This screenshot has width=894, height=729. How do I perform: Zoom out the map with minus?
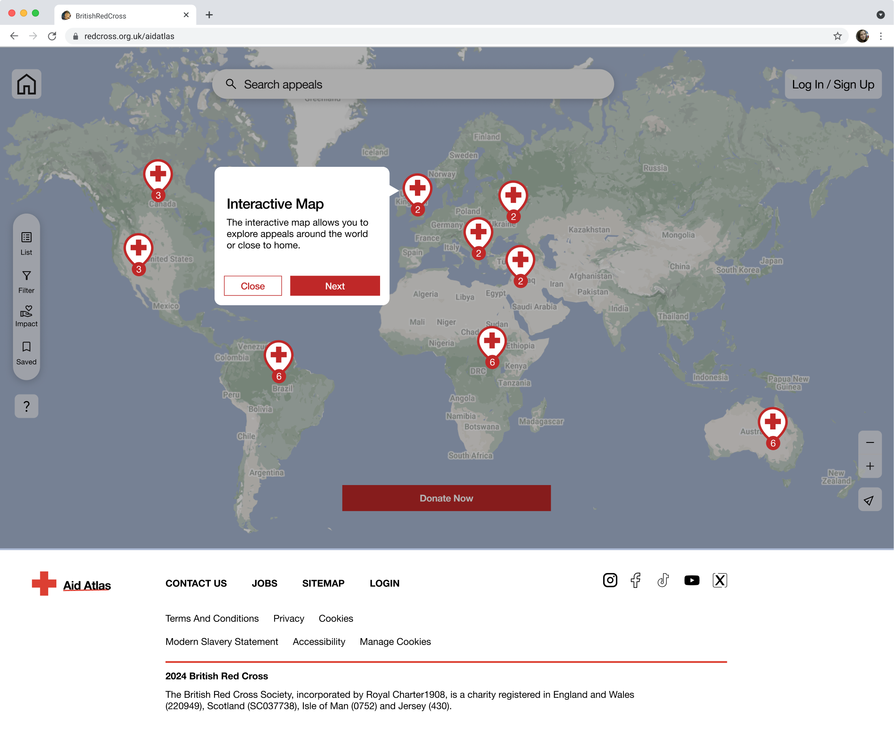(870, 442)
